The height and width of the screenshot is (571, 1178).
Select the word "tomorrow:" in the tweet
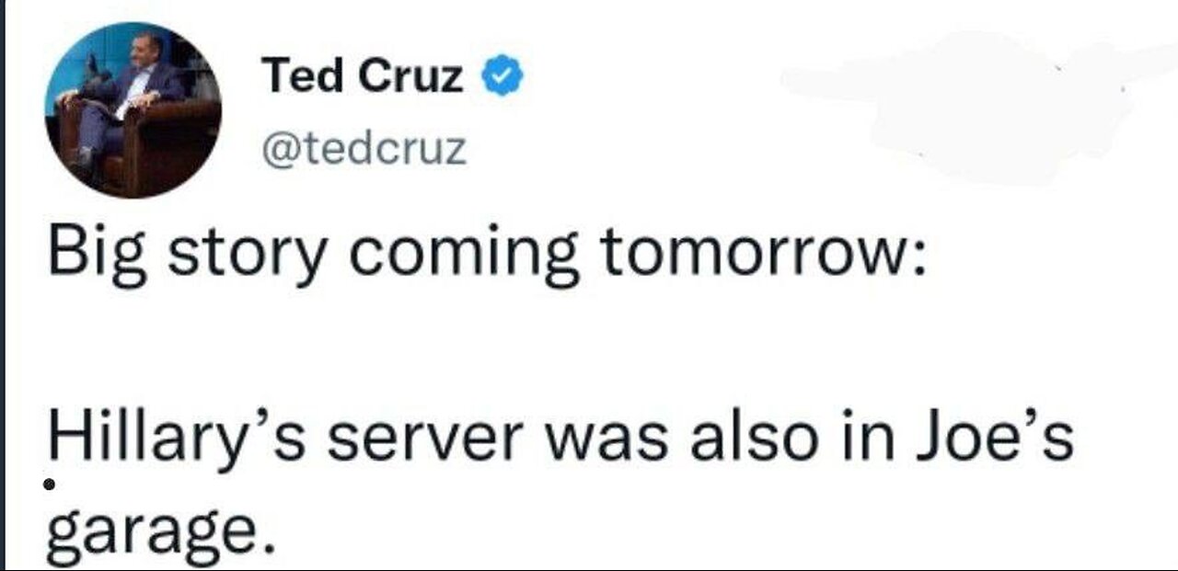click(x=763, y=256)
